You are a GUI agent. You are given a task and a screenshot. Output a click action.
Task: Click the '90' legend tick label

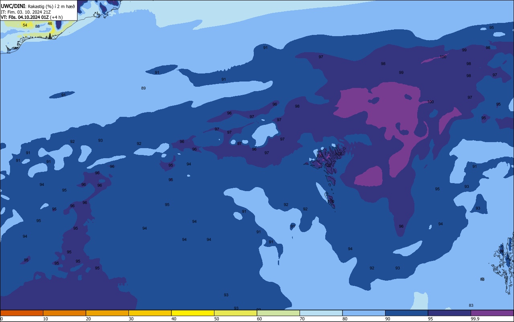pyautogui.click(x=388, y=319)
